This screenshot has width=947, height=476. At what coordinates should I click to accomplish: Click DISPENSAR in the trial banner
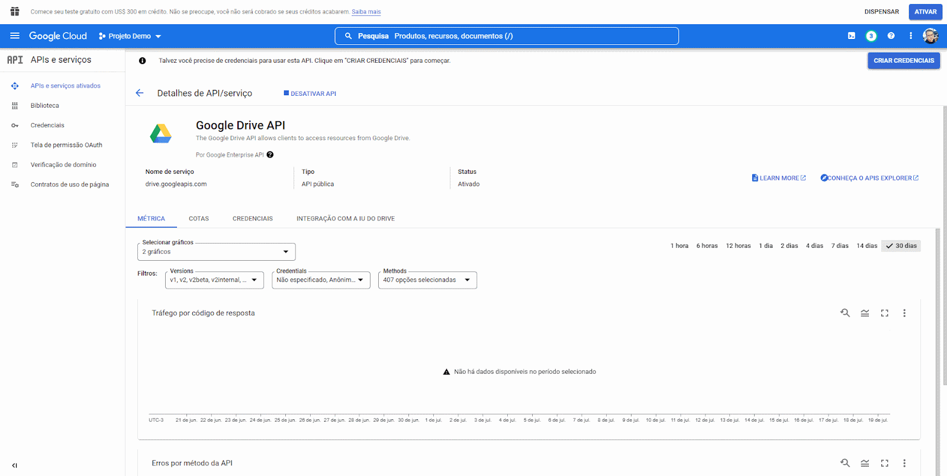[x=881, y=12]
